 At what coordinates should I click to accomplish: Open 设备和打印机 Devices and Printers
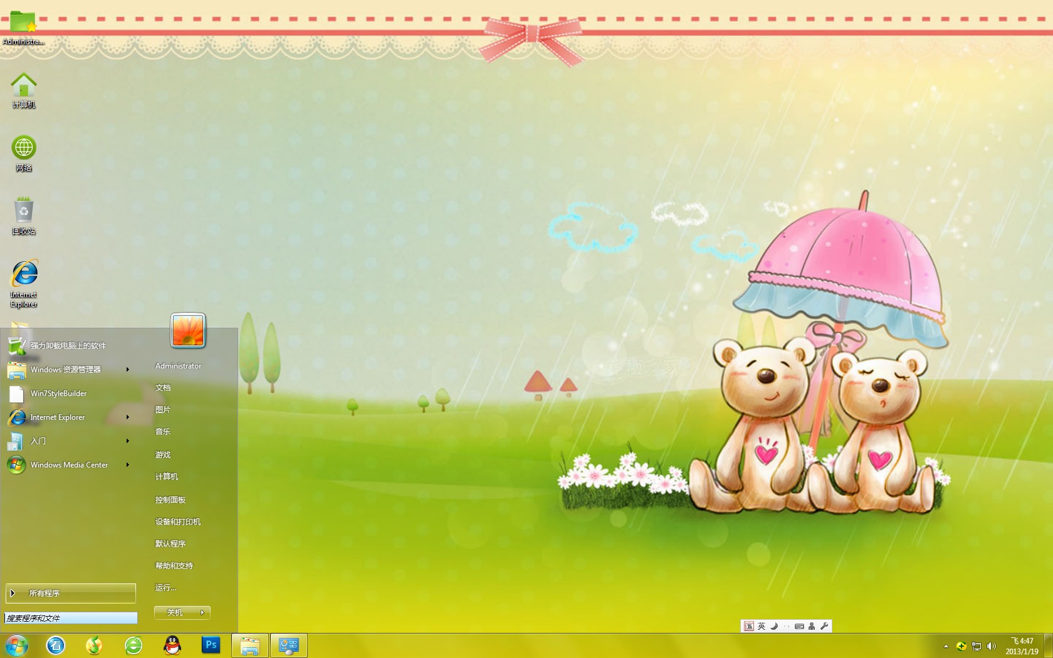click(178, 522)
